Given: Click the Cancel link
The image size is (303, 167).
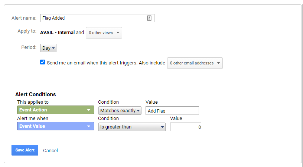Looking at the screenshot, I should coord(50,150).
